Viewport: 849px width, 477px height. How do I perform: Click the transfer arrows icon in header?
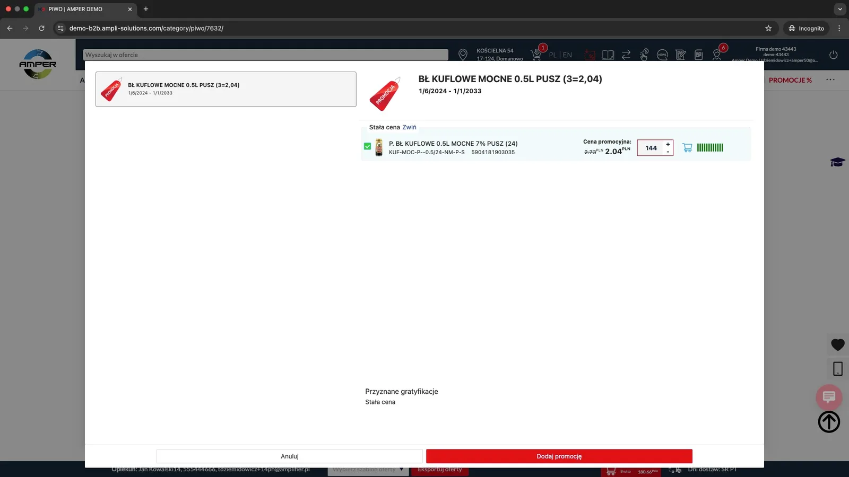(x=626, y=55)
